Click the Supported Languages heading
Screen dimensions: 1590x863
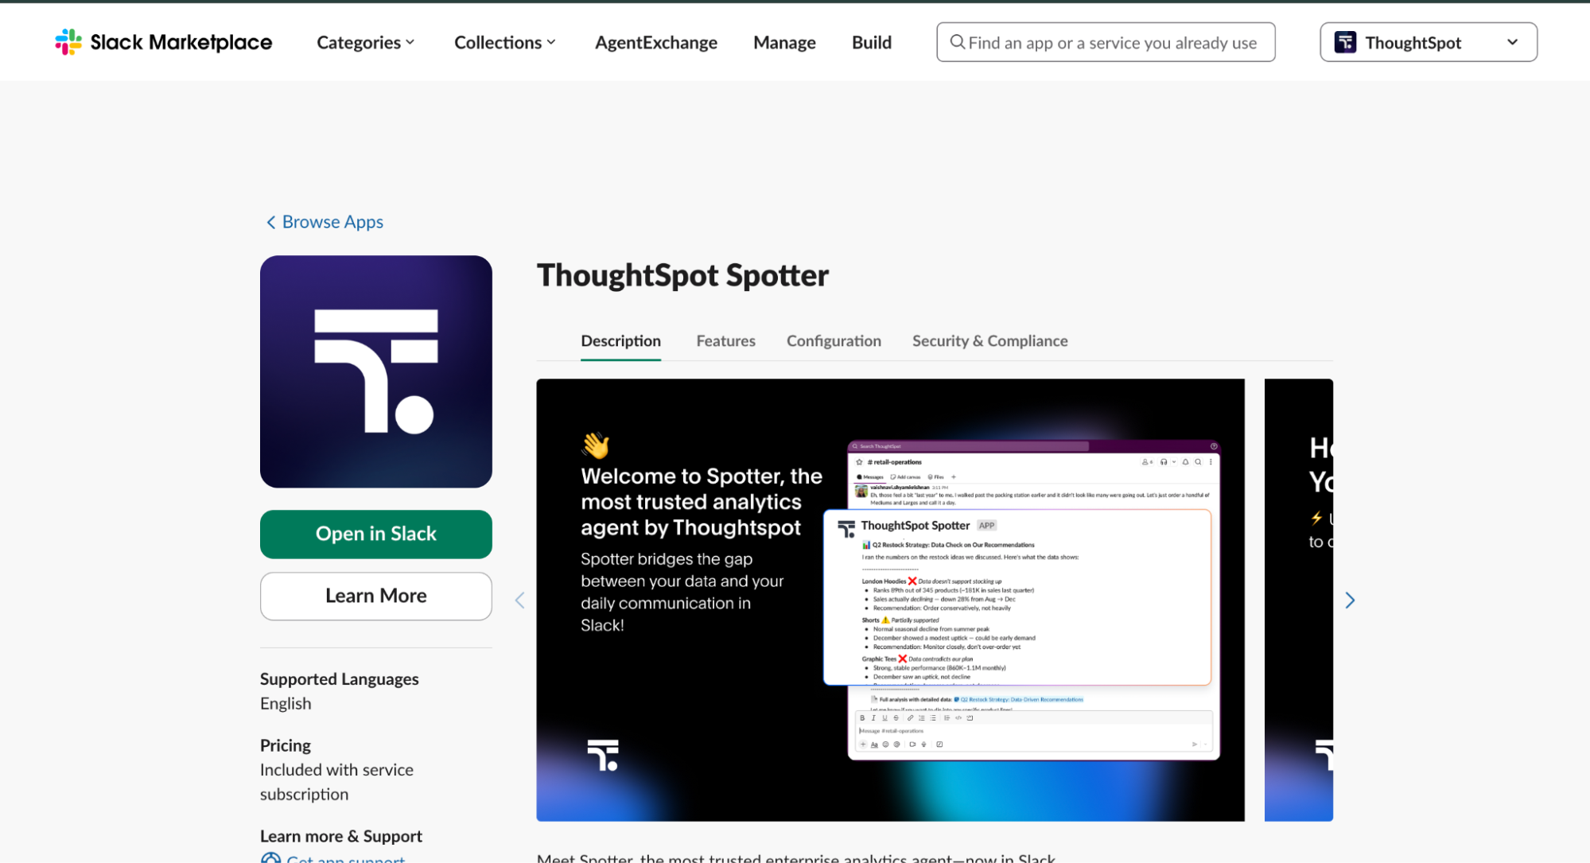click(339, 679)
